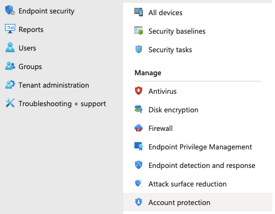
Task: Click the Endpoint security shield icon
Action: click(x=10, y=10)
